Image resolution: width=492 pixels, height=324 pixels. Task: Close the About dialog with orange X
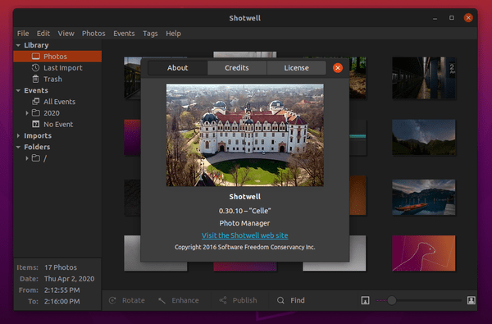coord(338,68)
